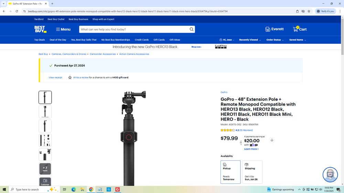
Task: Select the first product thumbnail
Action: coord(45,97)
